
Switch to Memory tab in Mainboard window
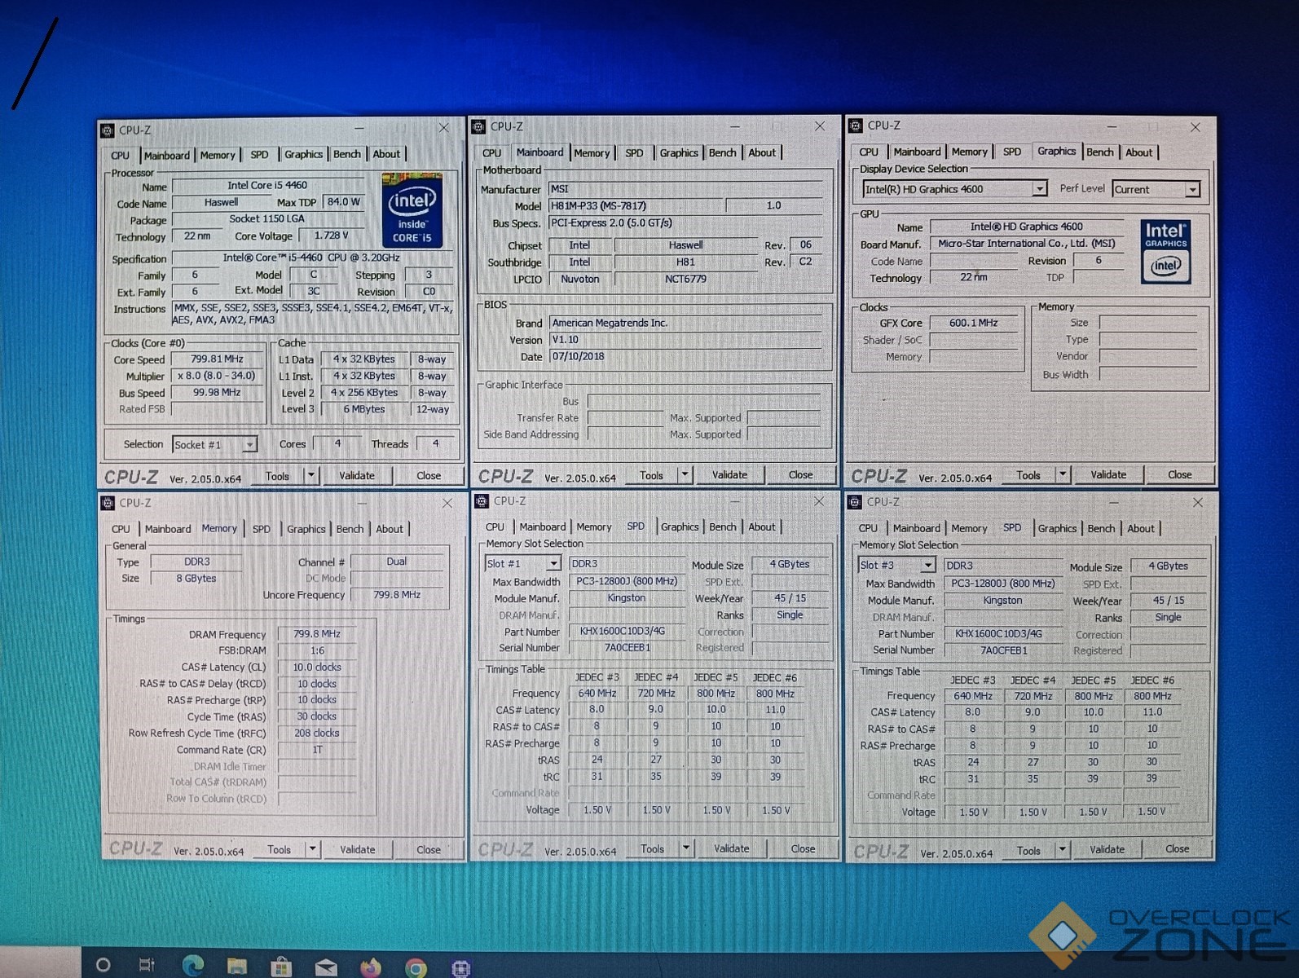[x=592, y=153]
